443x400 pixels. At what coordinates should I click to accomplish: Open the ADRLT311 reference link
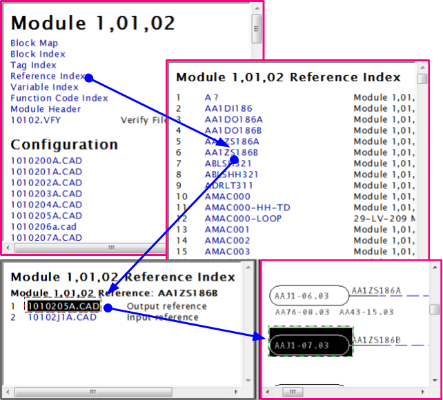pos(228,186)
